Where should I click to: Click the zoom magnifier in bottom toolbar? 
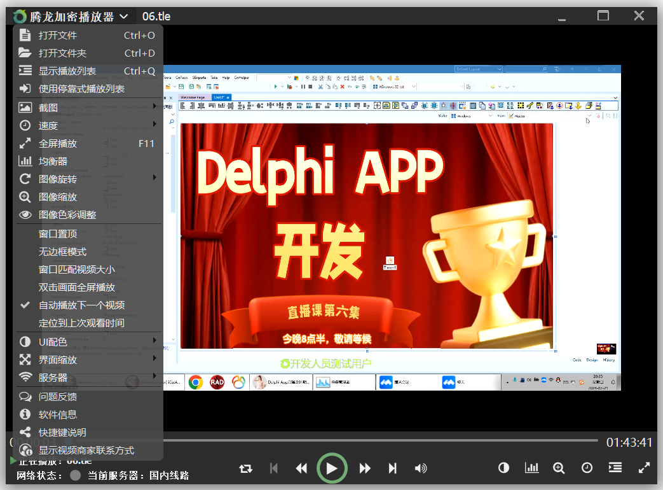pos(559,468)
